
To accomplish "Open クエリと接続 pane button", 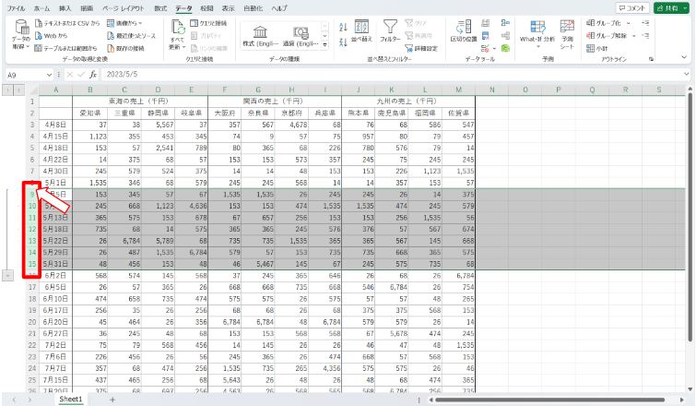I will [x=208, y=23].
